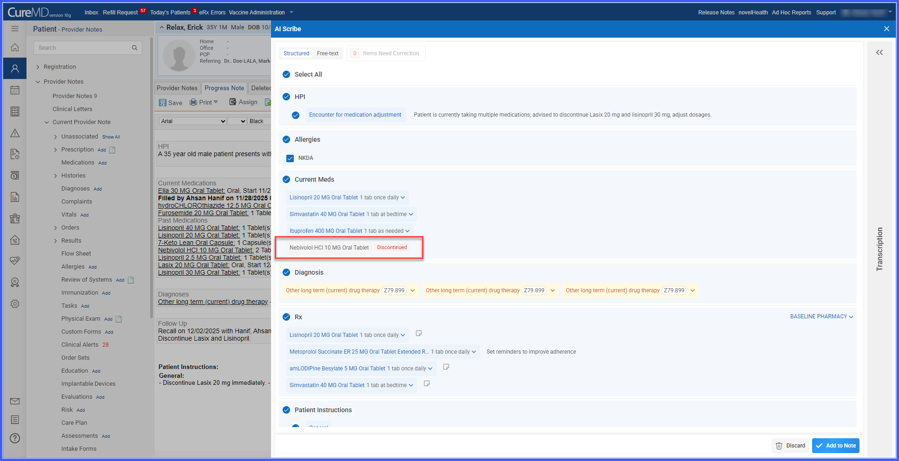The width and height of the screenshot is (899, 461).
Task: Open the Progress Note tab
Action: pos(224,88)
